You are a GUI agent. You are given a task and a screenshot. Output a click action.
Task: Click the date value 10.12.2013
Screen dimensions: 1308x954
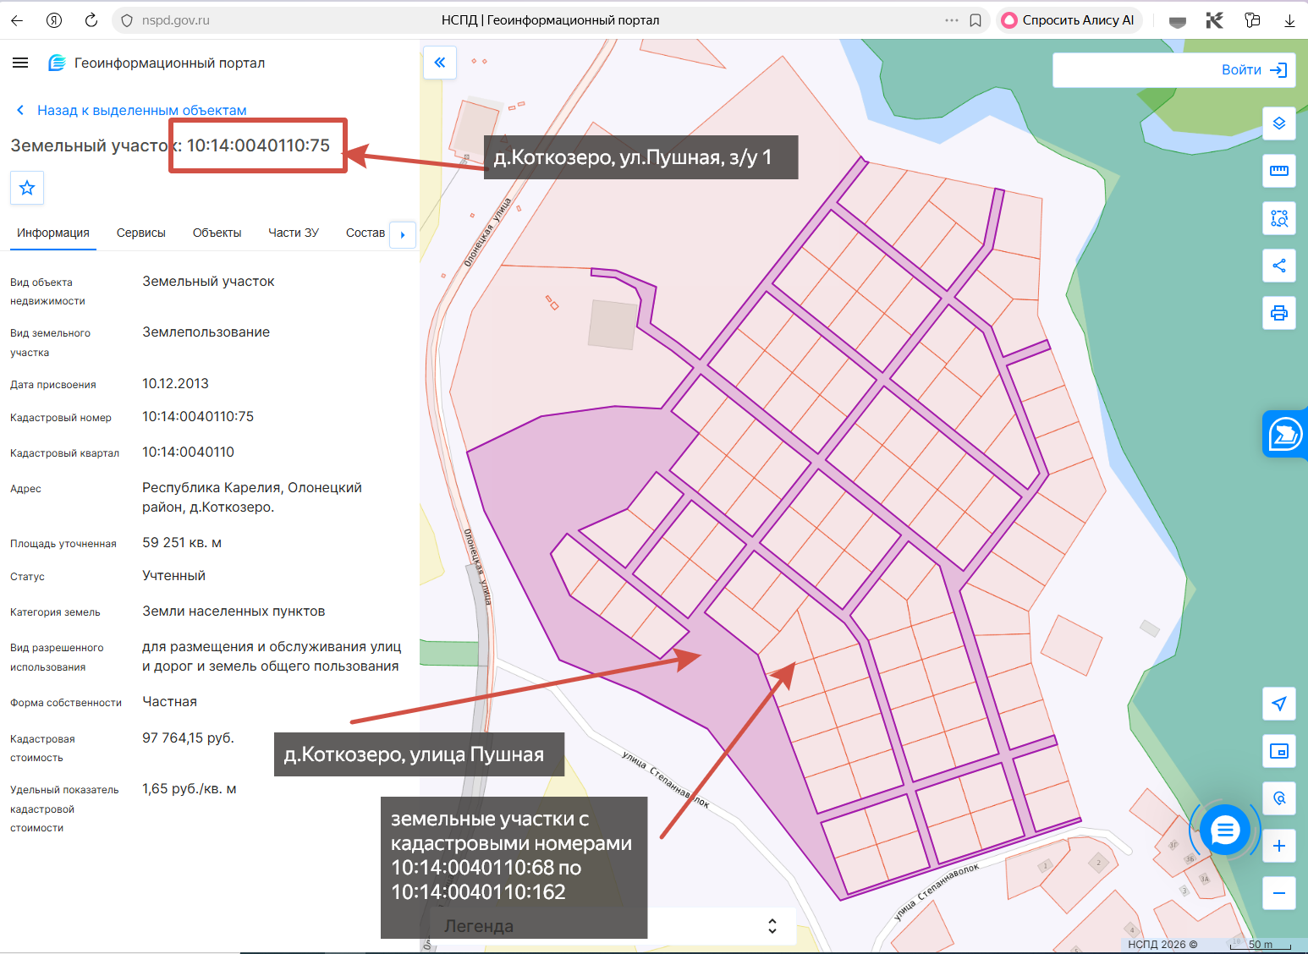(x=175, y=384)
